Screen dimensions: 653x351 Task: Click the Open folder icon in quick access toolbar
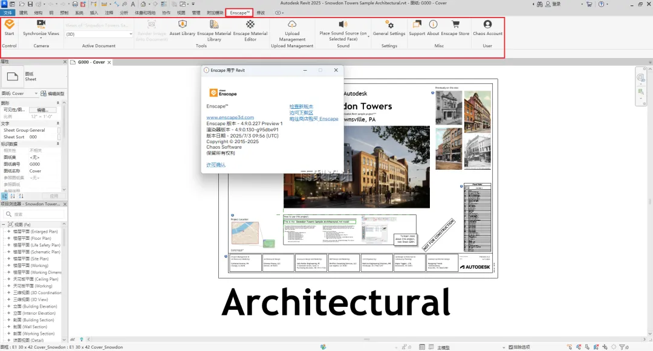coord(22,4)
